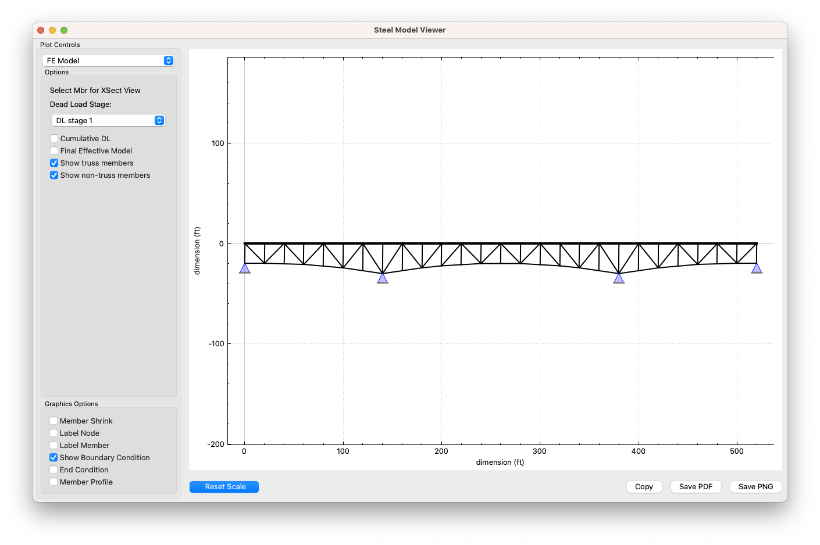This screenshot has height=545, width=820.
Task: Disable Show Boundary Condition checkbox
Action: (x=54, y=458)
